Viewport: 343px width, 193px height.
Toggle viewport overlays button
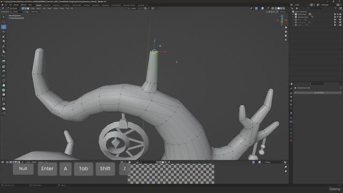263,9
